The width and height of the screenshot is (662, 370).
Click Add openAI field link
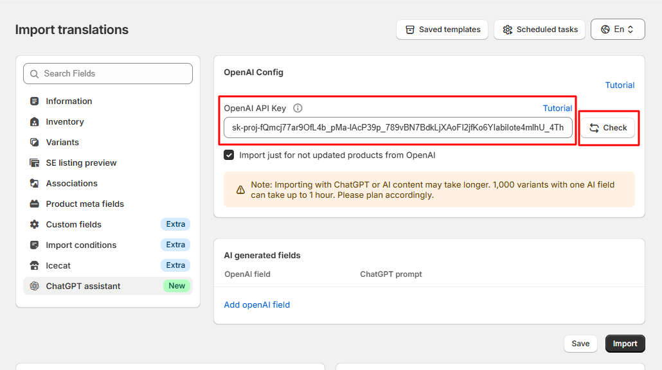point(256,305)
